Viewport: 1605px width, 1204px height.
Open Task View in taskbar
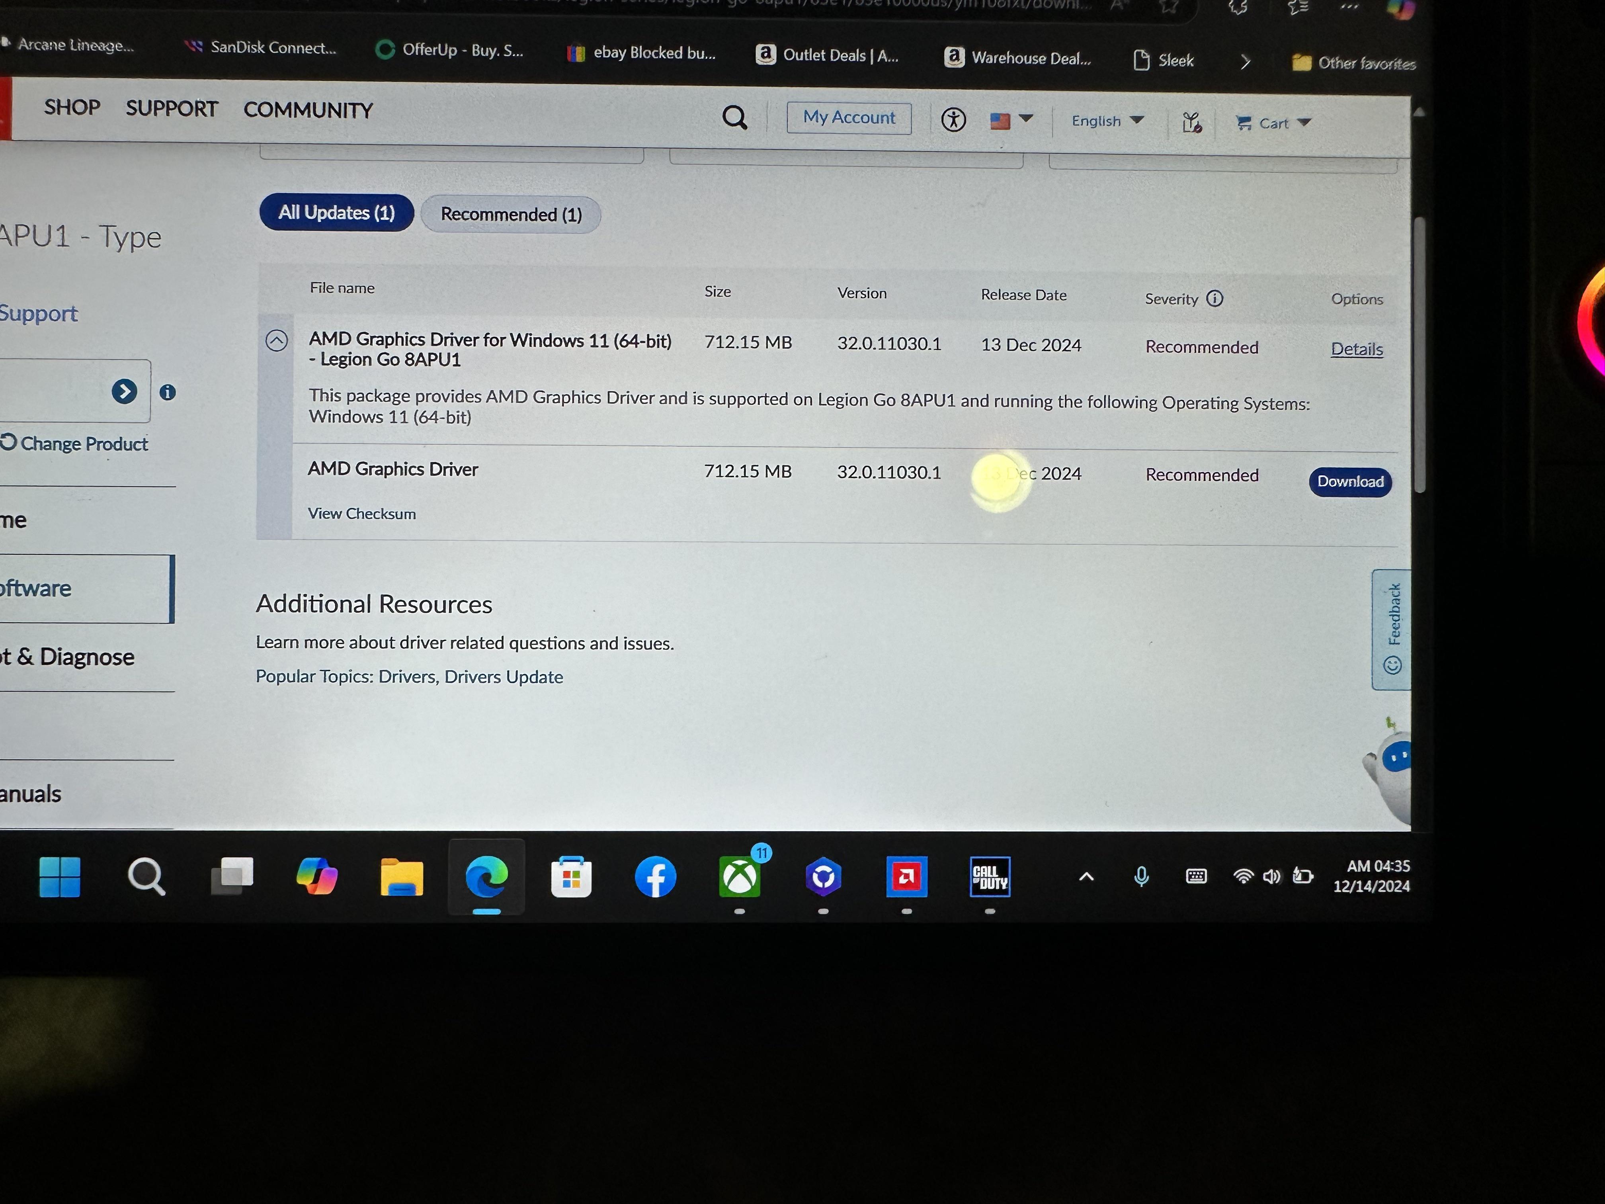(x=231, y=877)
